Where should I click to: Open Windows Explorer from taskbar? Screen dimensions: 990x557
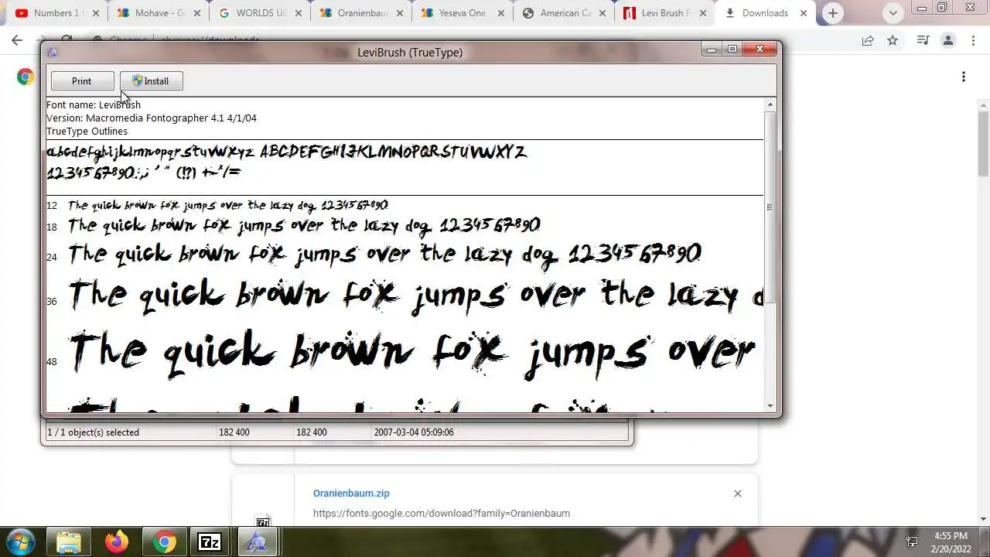tap(69, 542)
